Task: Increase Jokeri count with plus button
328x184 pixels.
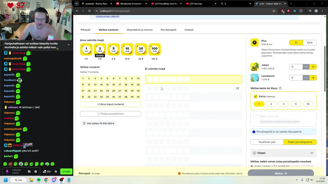Action: click(x=313, y=67)
